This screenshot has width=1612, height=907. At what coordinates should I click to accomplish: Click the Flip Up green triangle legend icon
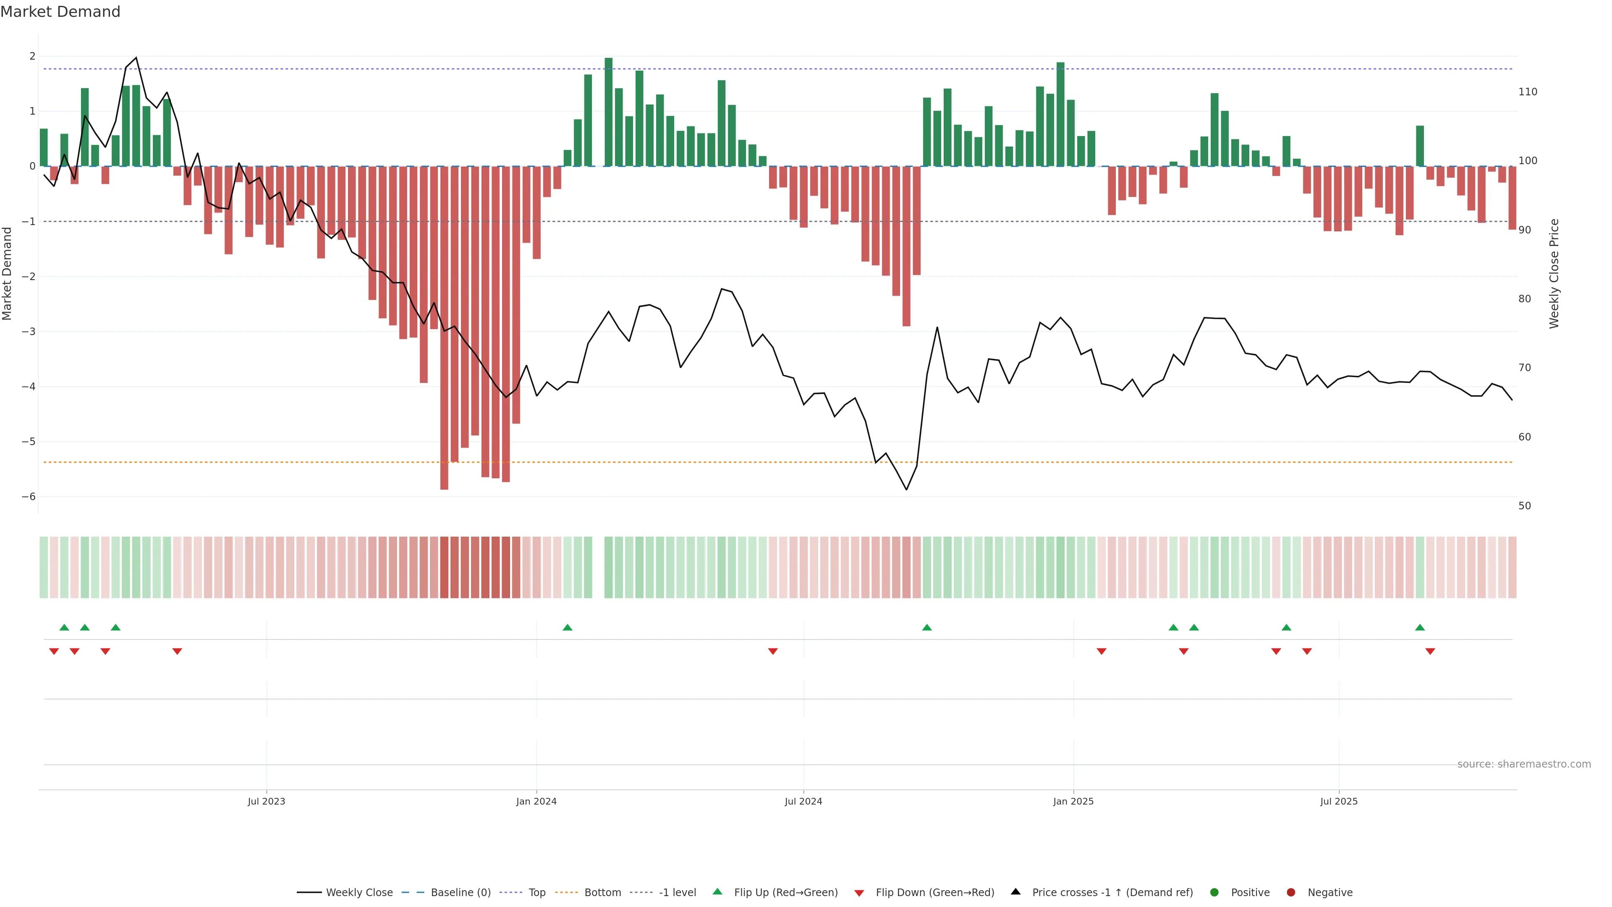point(717,891)
